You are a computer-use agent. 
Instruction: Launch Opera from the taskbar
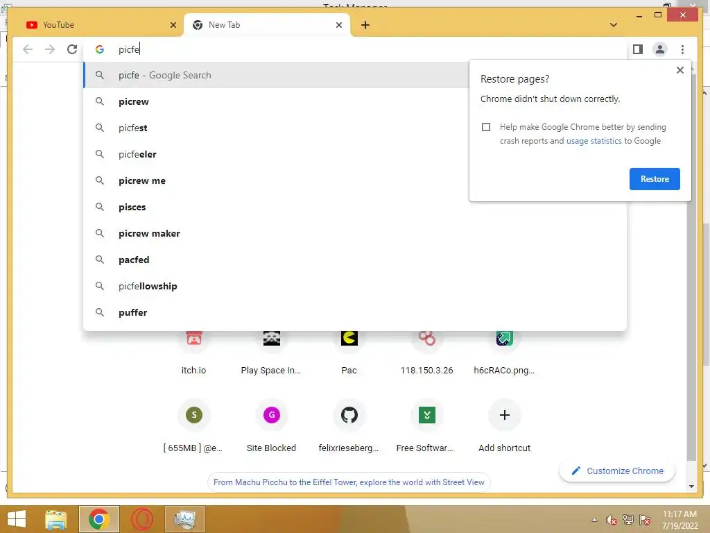pos(141,519)
